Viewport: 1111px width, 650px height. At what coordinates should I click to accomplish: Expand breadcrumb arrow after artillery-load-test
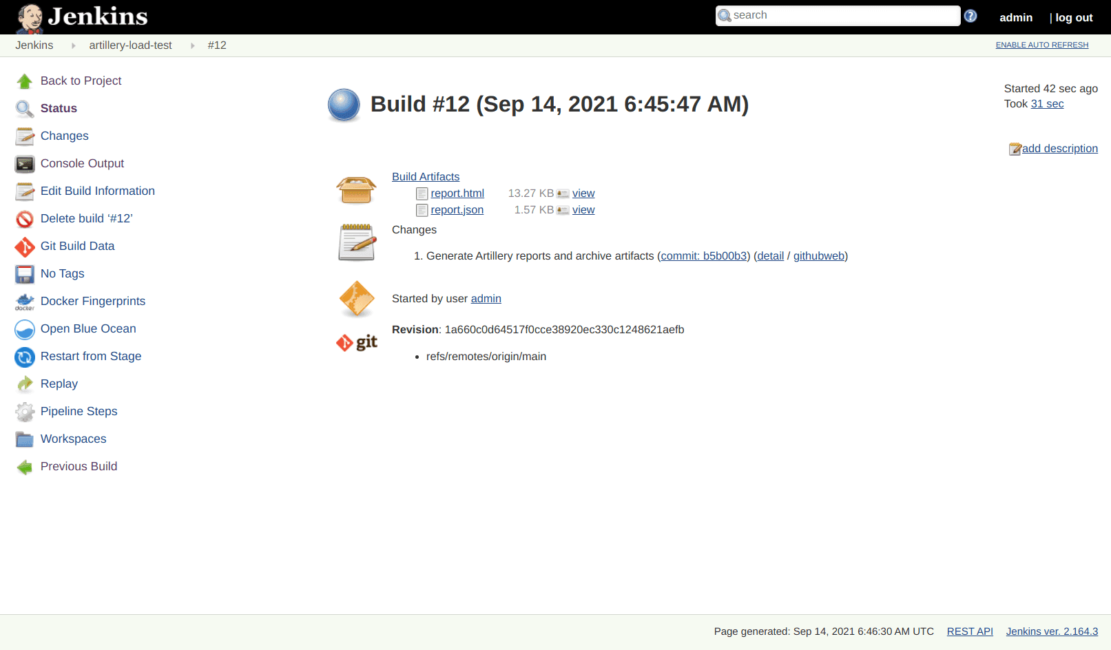coord(194,45)
